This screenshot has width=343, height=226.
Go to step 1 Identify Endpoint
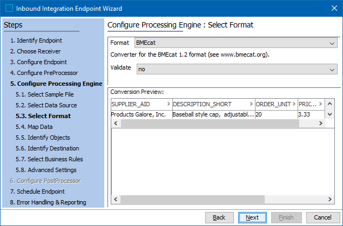point(36,40)
